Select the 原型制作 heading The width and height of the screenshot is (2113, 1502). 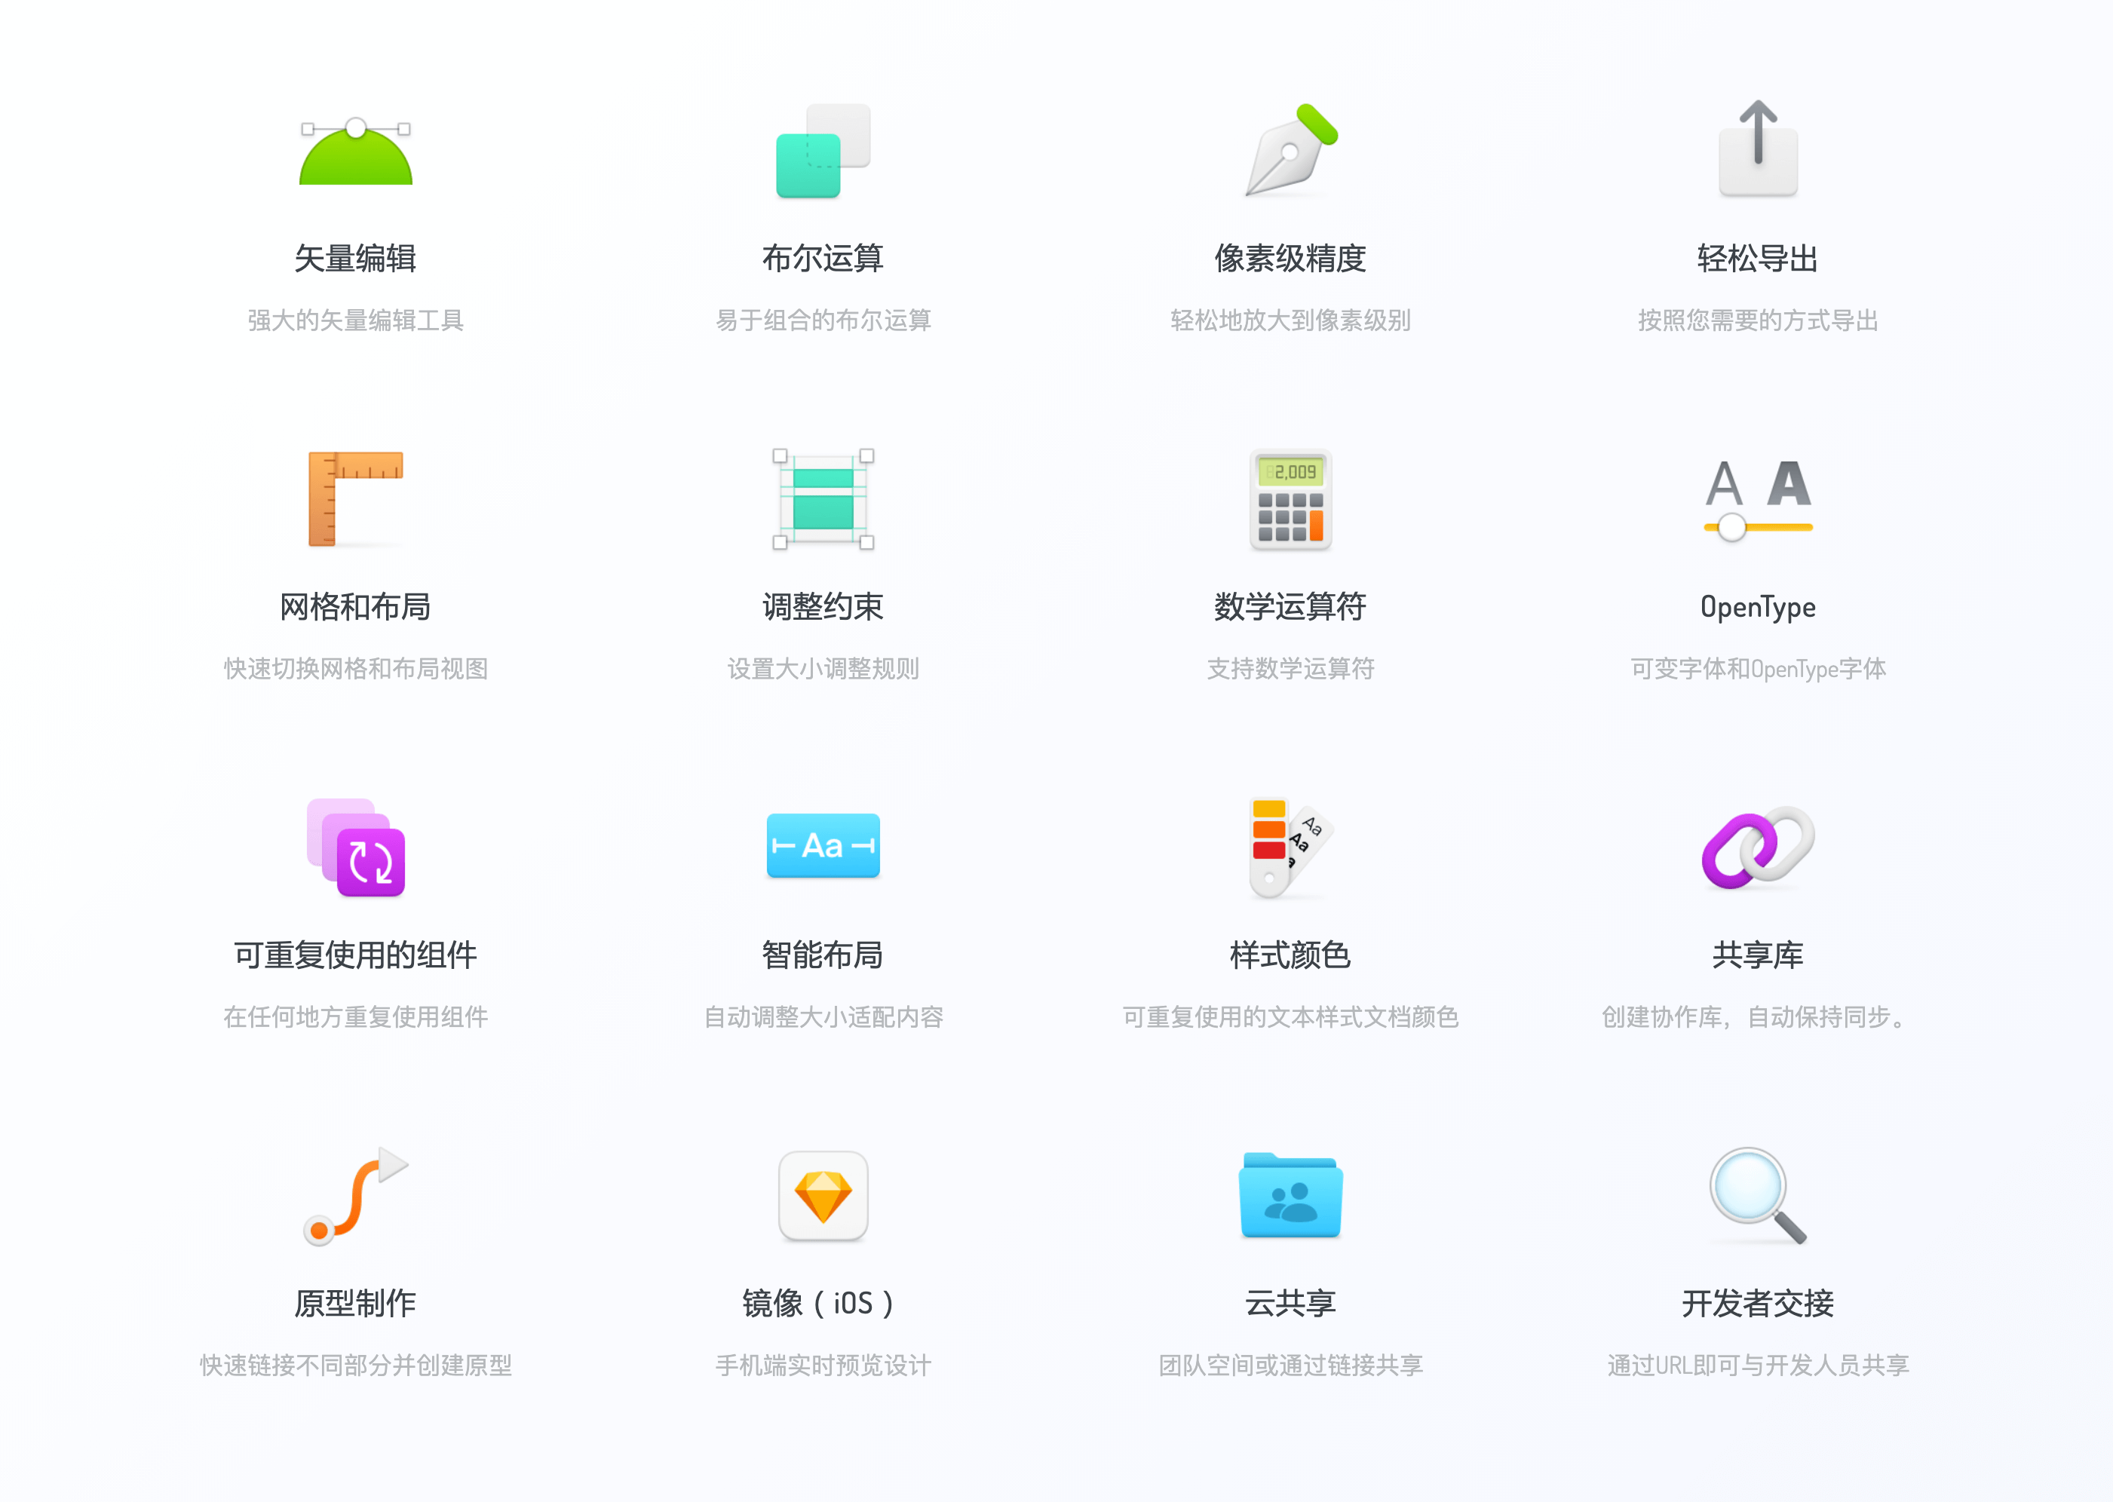click(356, 1303)
